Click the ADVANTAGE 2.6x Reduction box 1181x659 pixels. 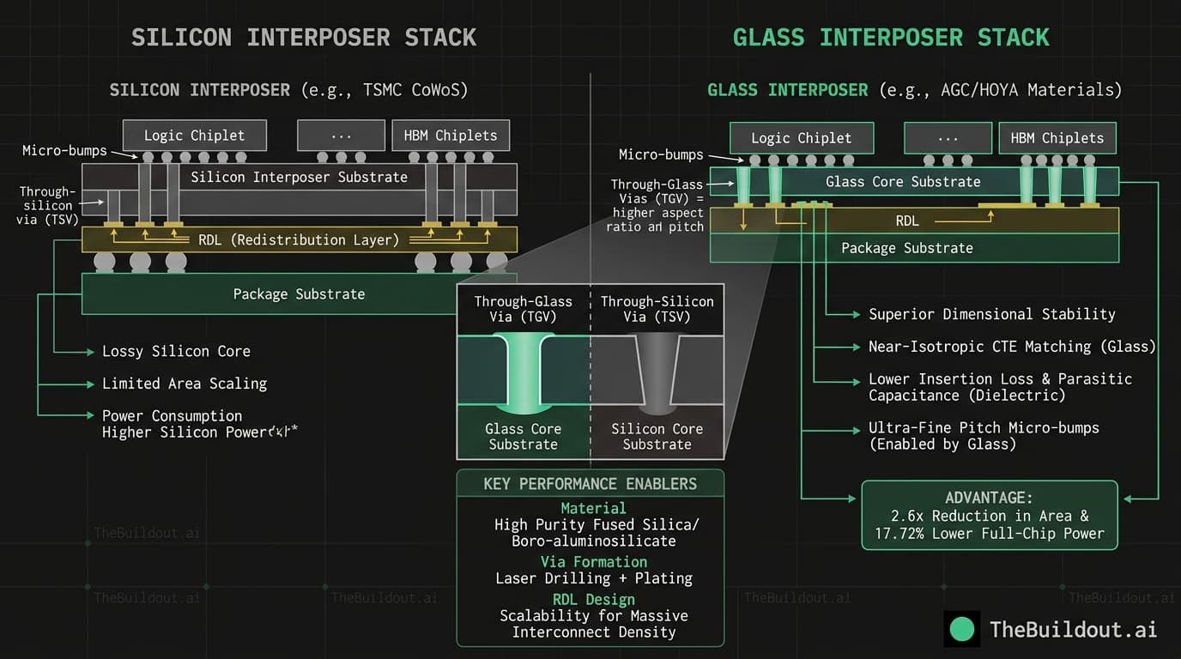989,515
